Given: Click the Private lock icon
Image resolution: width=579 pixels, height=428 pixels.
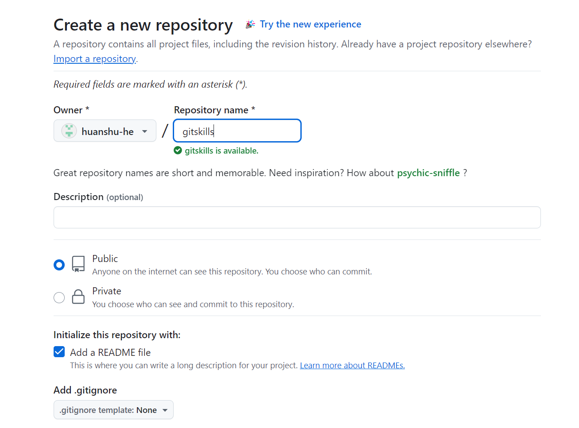Looking at the screenshot, I should (78, 297).
